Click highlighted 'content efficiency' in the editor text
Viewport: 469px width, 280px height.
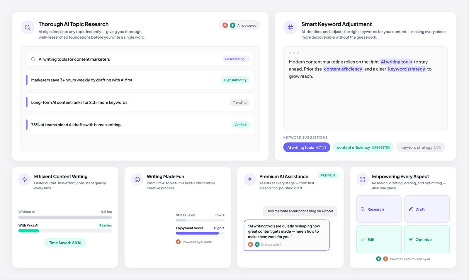pyautogui.click(x=343, y=69)
